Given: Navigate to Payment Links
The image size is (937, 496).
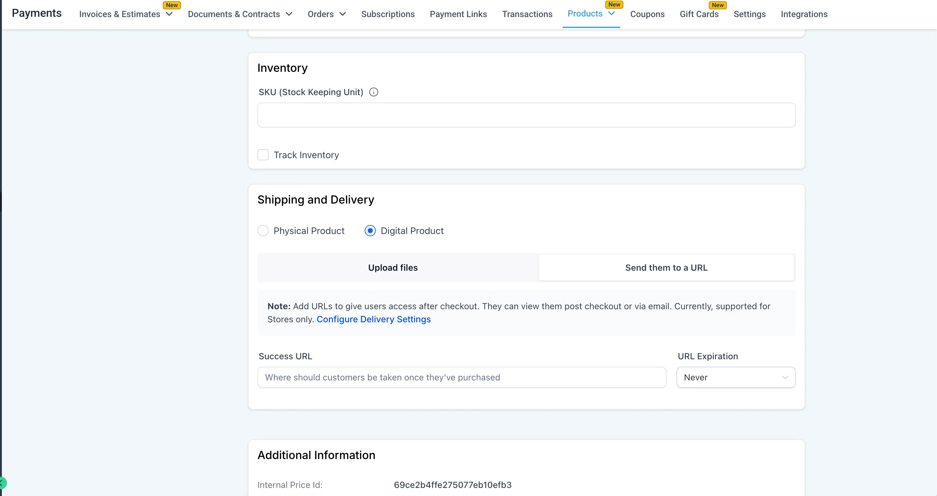Looking at the screenshot, I should click(x=458, y=14).
